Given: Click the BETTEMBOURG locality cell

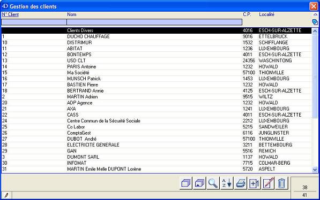Looking at the screenshot, I should pos(276,145).
